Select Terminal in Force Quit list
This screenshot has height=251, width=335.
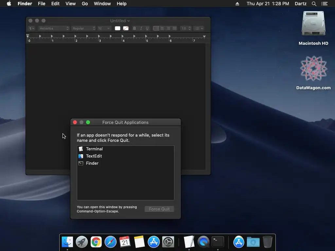point(125,149)
